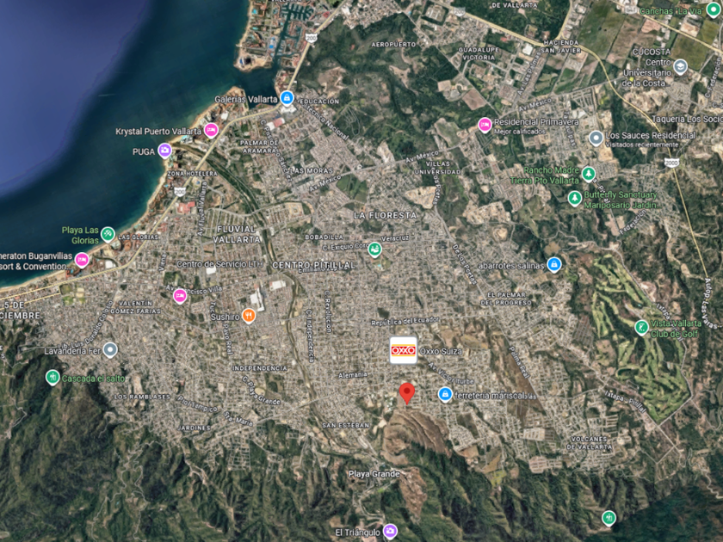Viewport: 723px width, 542px height.
Task: Select the Cascada el salto hiking pin
Action: click(53, 378)
